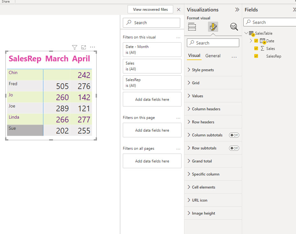Open the SalesRep filter card
Viewport: 296px width, 234px height.
152,83
